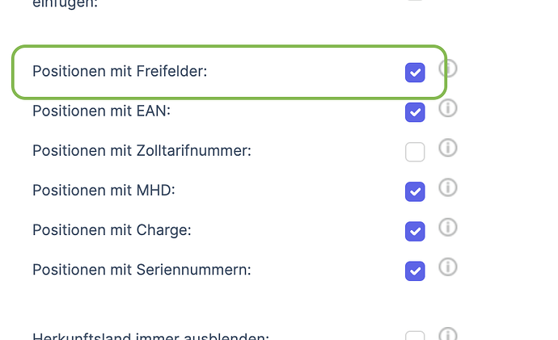558x340 pixels.
Task: Click the Positionen mit EAN label
Action: click(x=101, y=111)
